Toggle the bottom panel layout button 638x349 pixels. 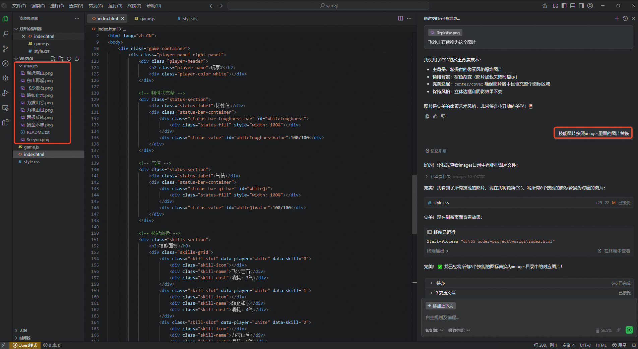click(573, 6)
